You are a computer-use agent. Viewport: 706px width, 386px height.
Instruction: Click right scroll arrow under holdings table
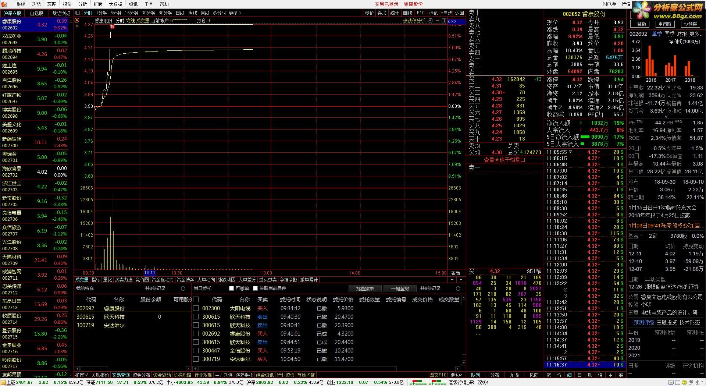(x=188, y=368)
